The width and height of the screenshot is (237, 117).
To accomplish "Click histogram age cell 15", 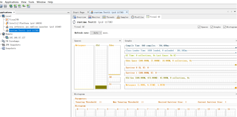I will [231, 113].
